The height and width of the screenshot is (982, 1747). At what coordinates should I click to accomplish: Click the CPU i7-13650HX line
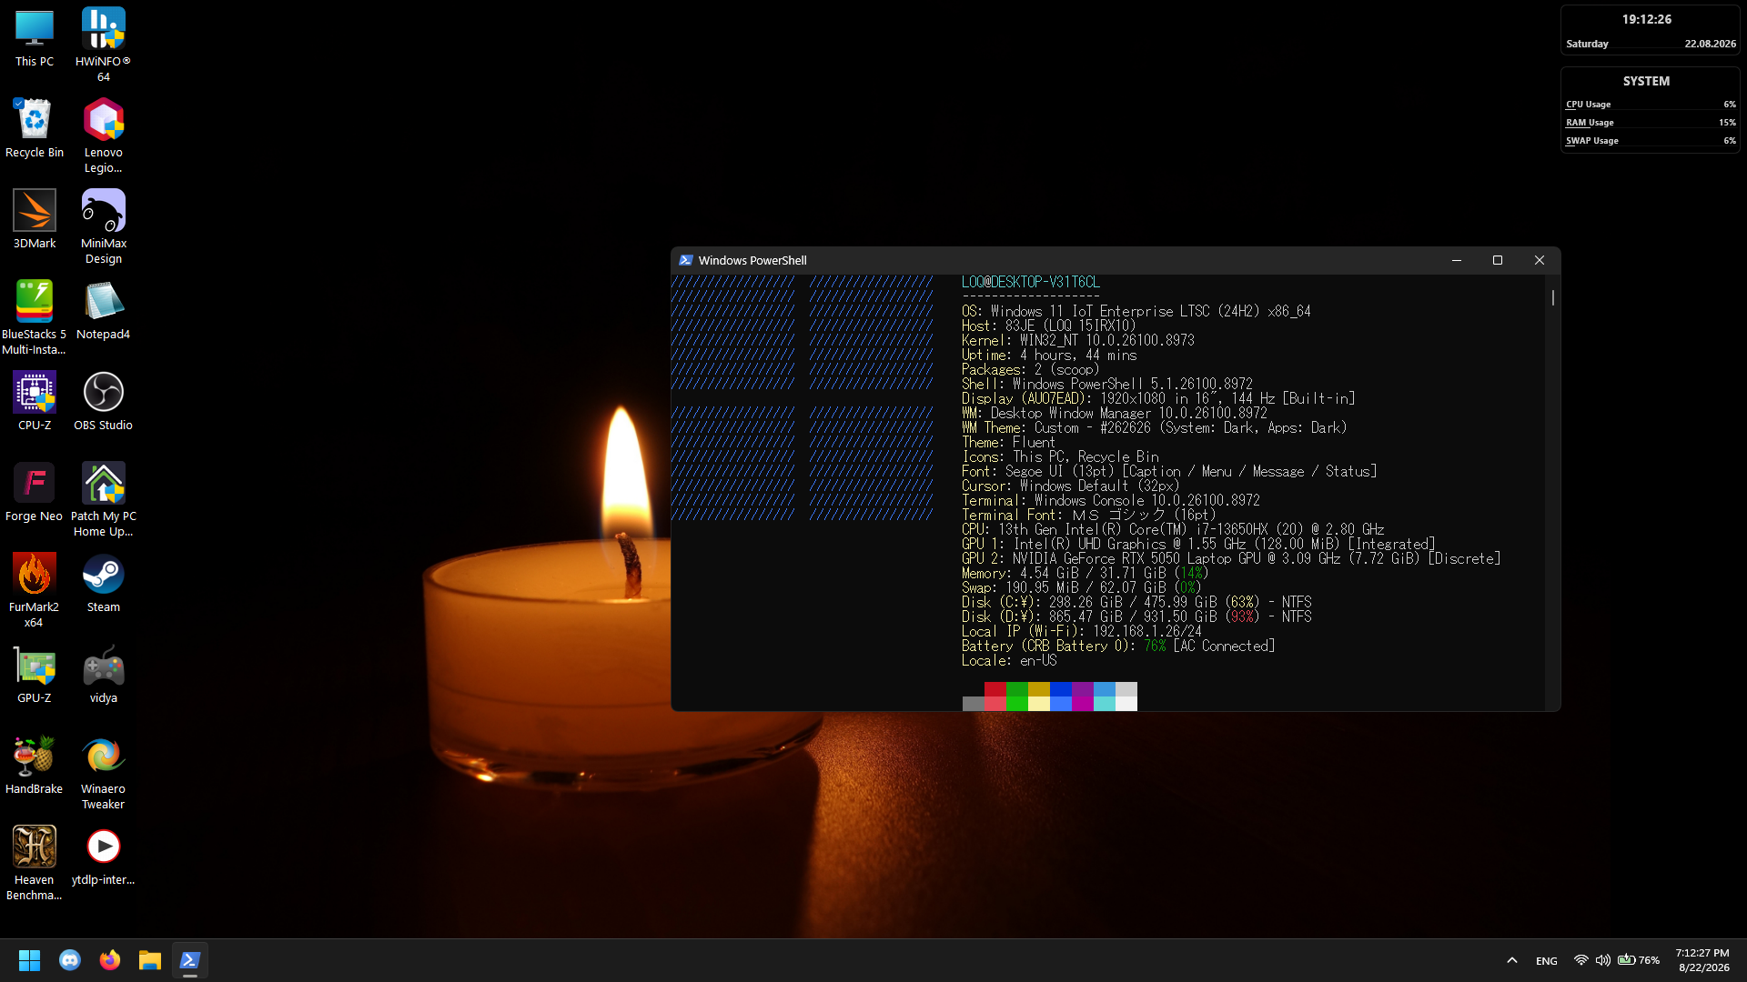coord(1173,529)
